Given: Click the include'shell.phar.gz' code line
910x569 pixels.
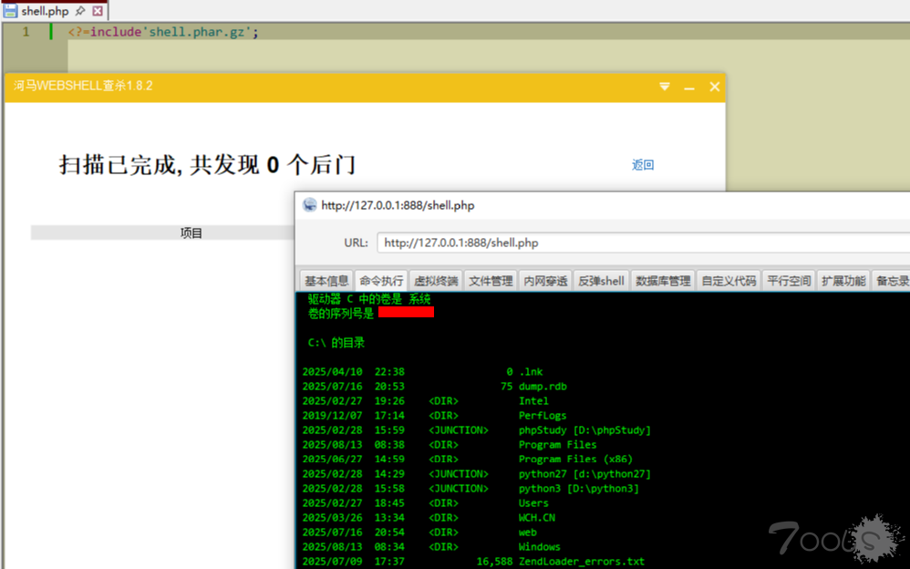Looking at the screenshot, I should pyautogui.click(x=163, y=32).
